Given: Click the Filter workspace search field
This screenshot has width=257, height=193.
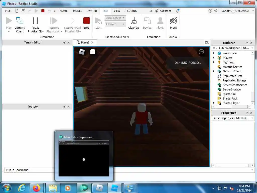Looking at the screenshot, I should click(x=234, y=48).
